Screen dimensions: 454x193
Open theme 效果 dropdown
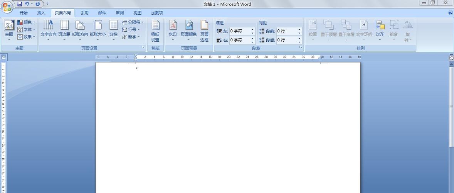coord(26,37)
